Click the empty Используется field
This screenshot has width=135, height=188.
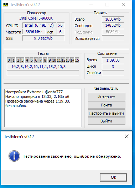(113, 38)
